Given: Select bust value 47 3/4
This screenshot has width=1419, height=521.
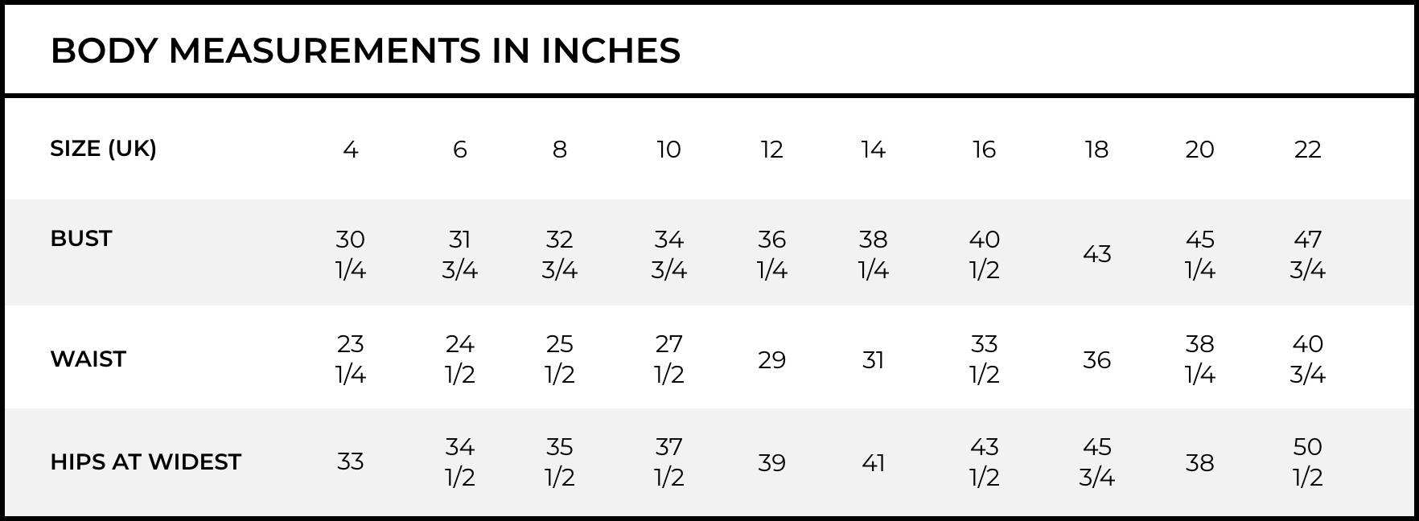Looking at the screenshot, I should [1308, 254].
